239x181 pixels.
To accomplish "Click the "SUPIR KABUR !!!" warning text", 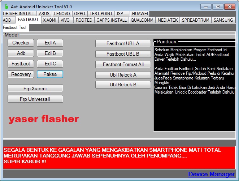I will (25, 161).
